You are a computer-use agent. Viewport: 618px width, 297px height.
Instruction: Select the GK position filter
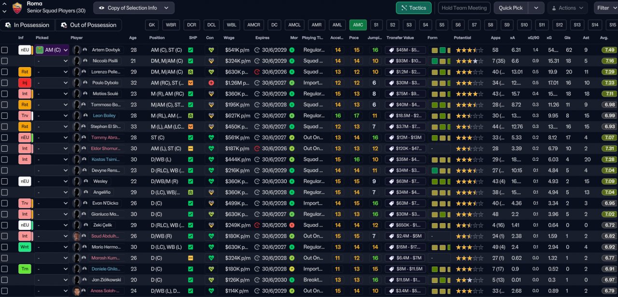point(152,25)
